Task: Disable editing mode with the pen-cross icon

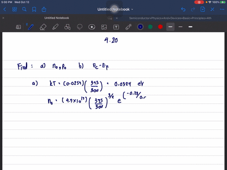Action: (212, 9)
